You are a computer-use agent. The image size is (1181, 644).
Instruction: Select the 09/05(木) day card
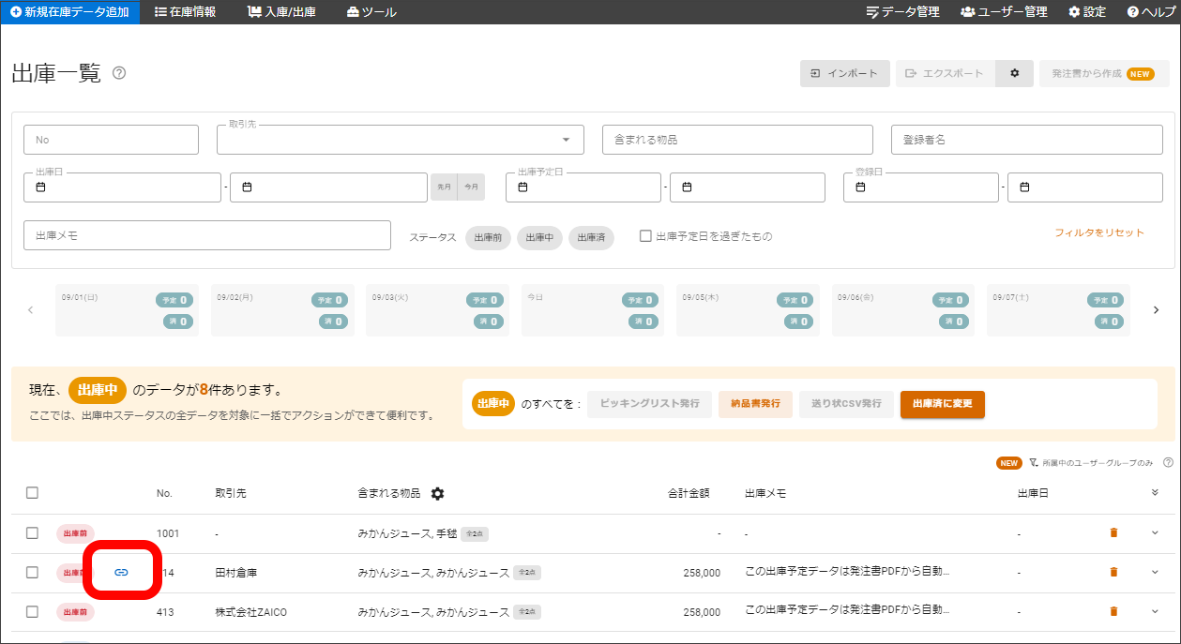tap(748, 310)
